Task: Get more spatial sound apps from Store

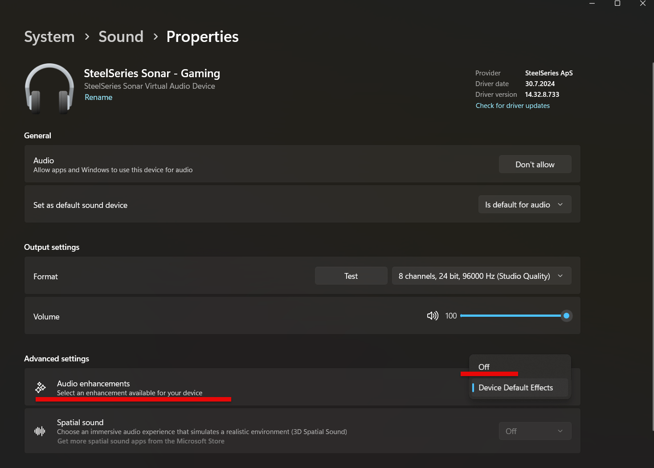Action: 141,441
